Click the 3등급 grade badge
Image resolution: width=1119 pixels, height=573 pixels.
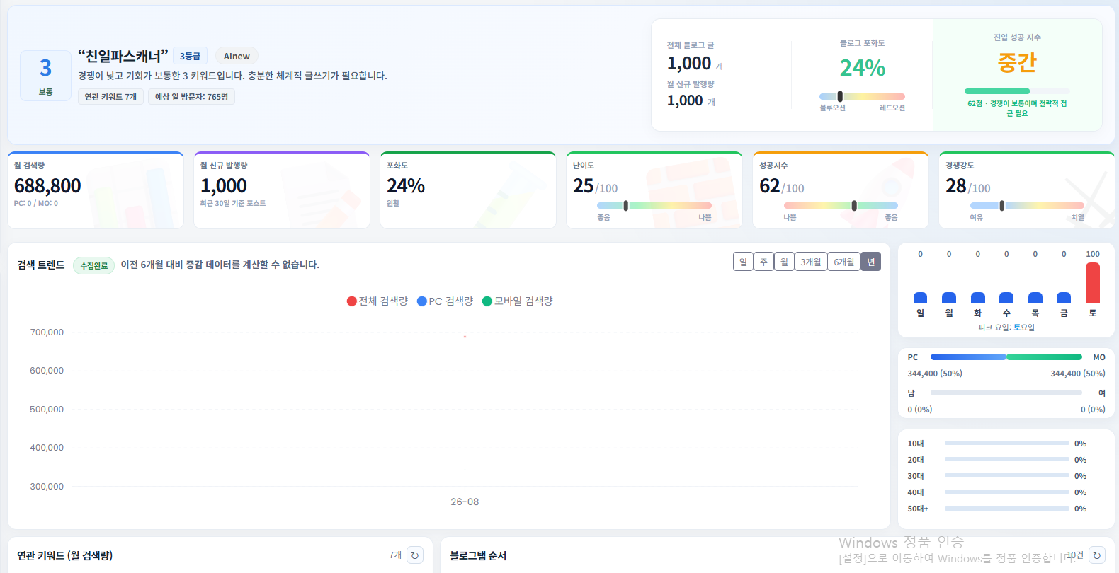pyautogui.click(x=190, y=56)
